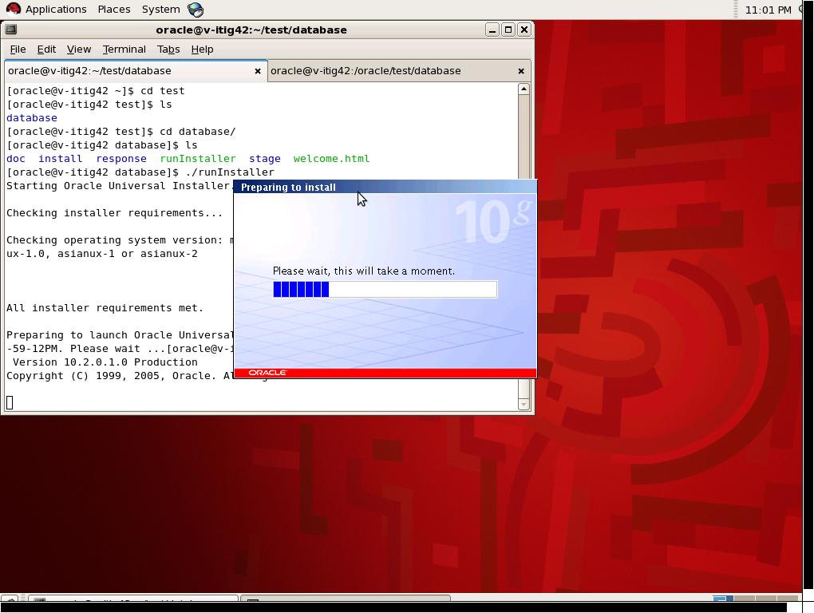Open the terminal View menu

79,49
